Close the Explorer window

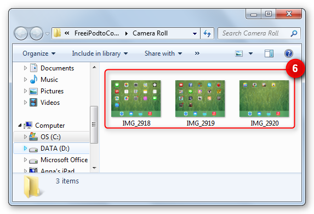point(289,14)
